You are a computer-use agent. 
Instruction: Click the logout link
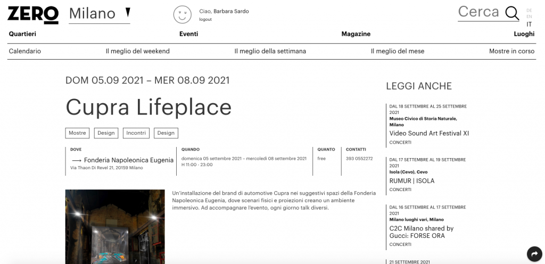[x=205, y=20]
